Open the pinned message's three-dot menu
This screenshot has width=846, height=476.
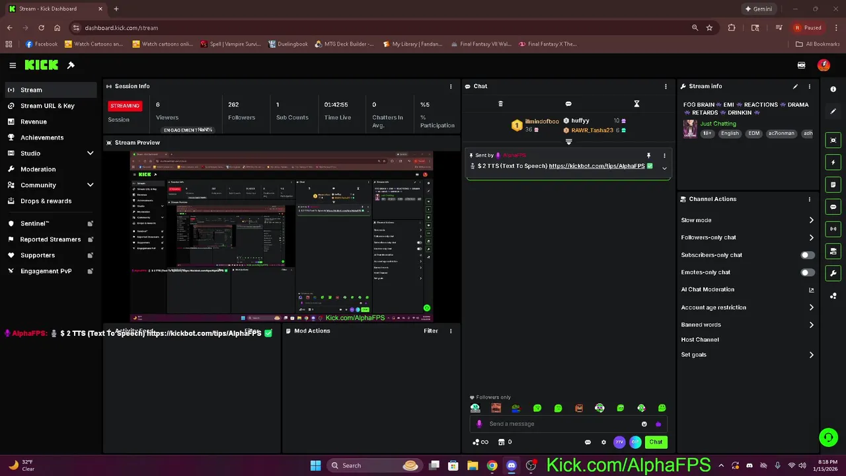664,155
